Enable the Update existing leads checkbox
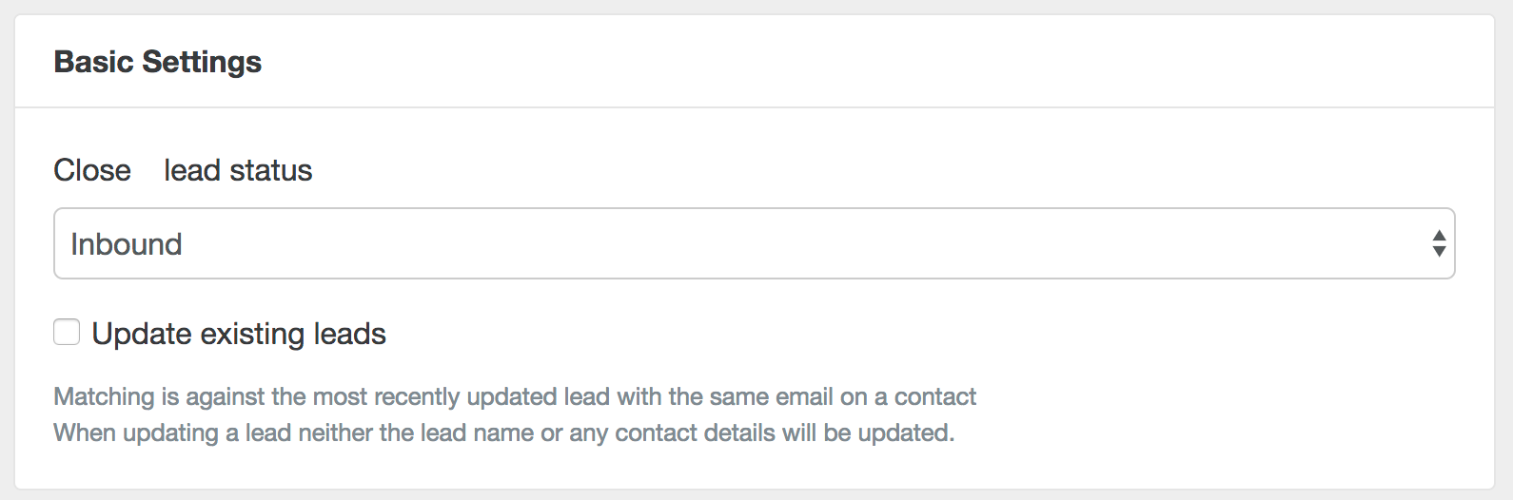1513x500 pixels. click(67, 333)
